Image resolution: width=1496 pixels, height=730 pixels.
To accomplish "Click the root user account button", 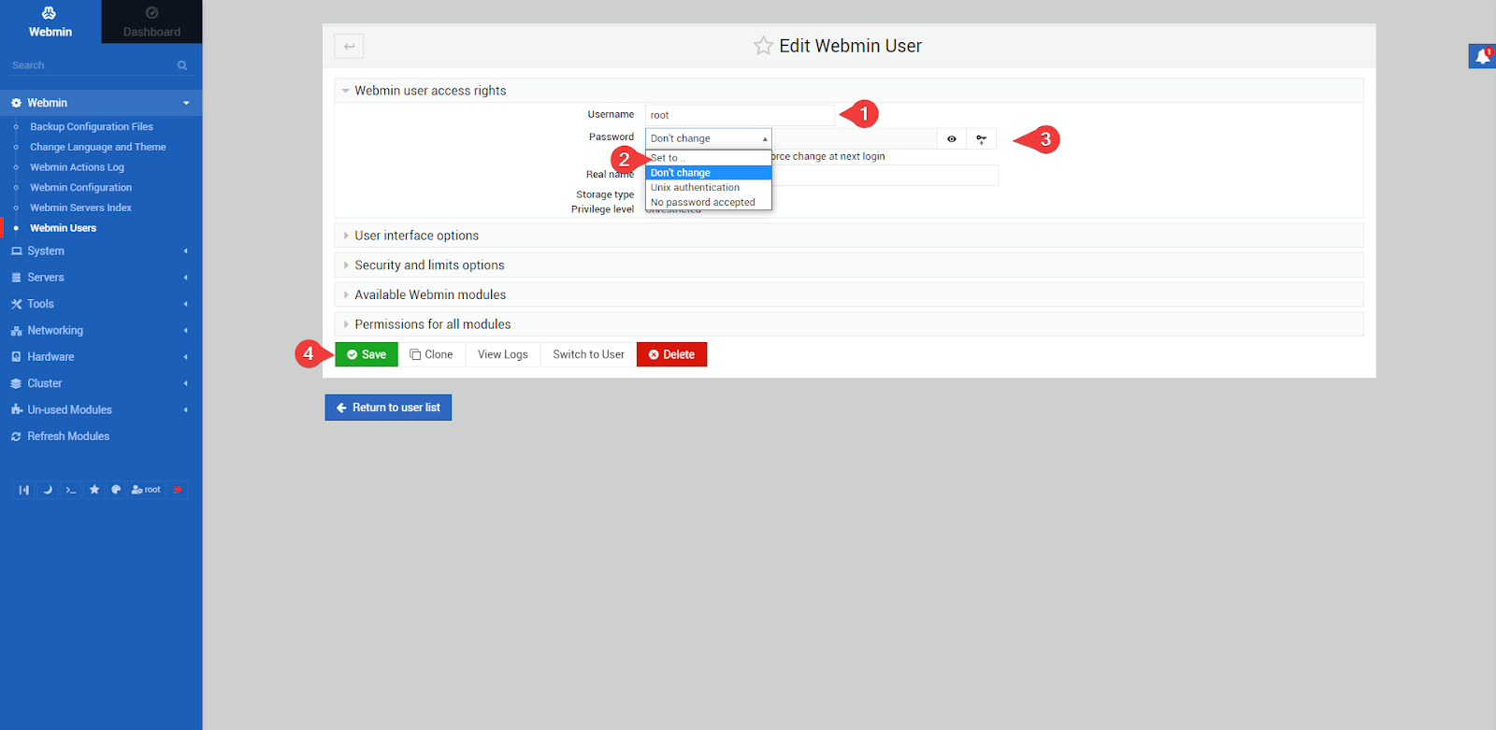I will click(x=146, y=490).
